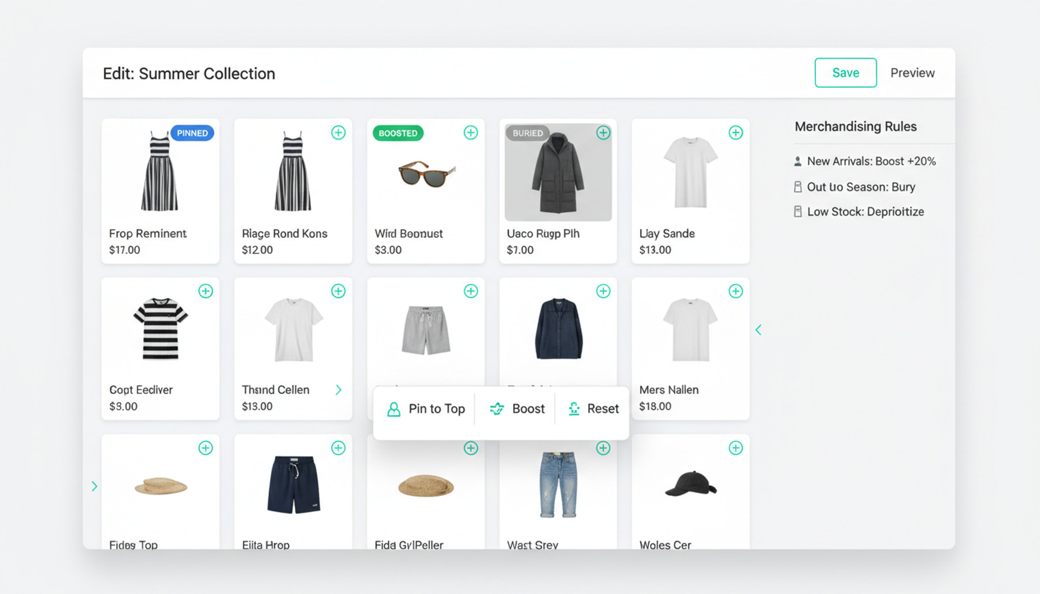Click the Uaco Rugp Plh coat image
This screenshot has height=594, width=1040.
pos(558,173)
